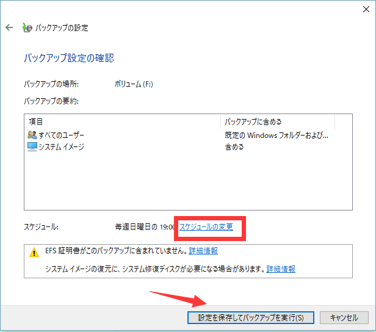376x332 pixels.
Task: Click the empty area of the summary list
Action: point(183,183)
